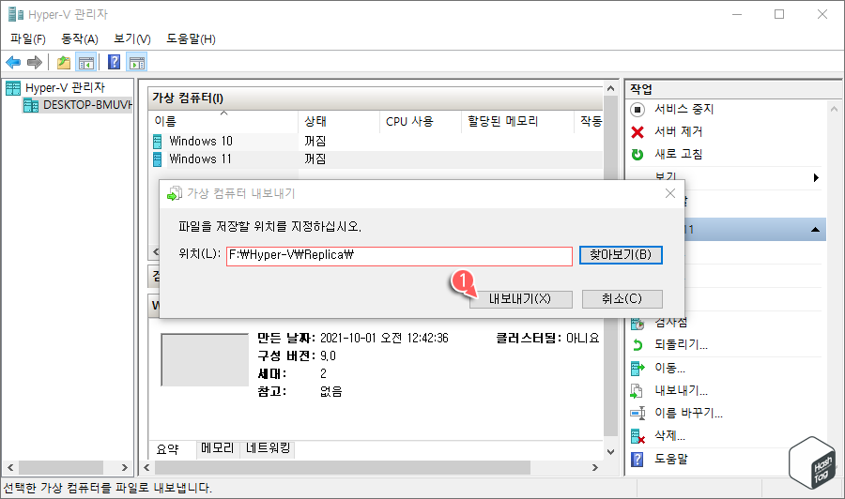Sort by the 상태 column header
845x499 pixels.
click(339, 122)
